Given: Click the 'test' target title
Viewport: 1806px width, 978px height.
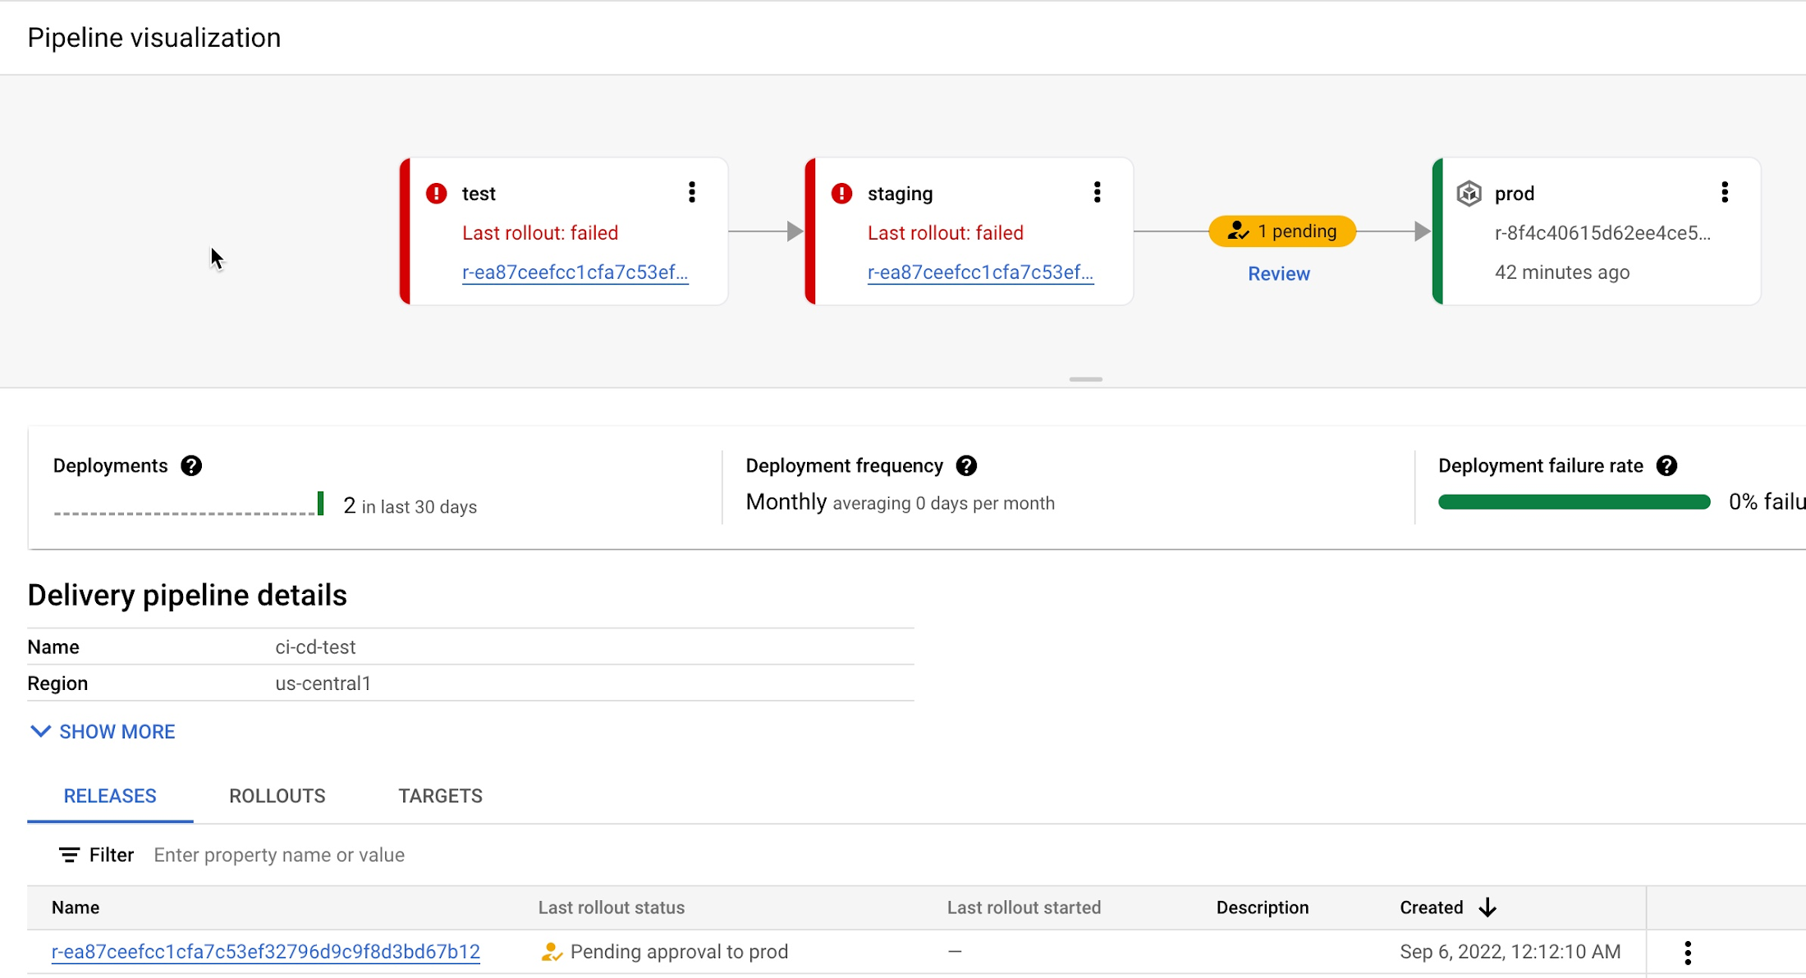Looking at the screenshot, I should point(479,194).
